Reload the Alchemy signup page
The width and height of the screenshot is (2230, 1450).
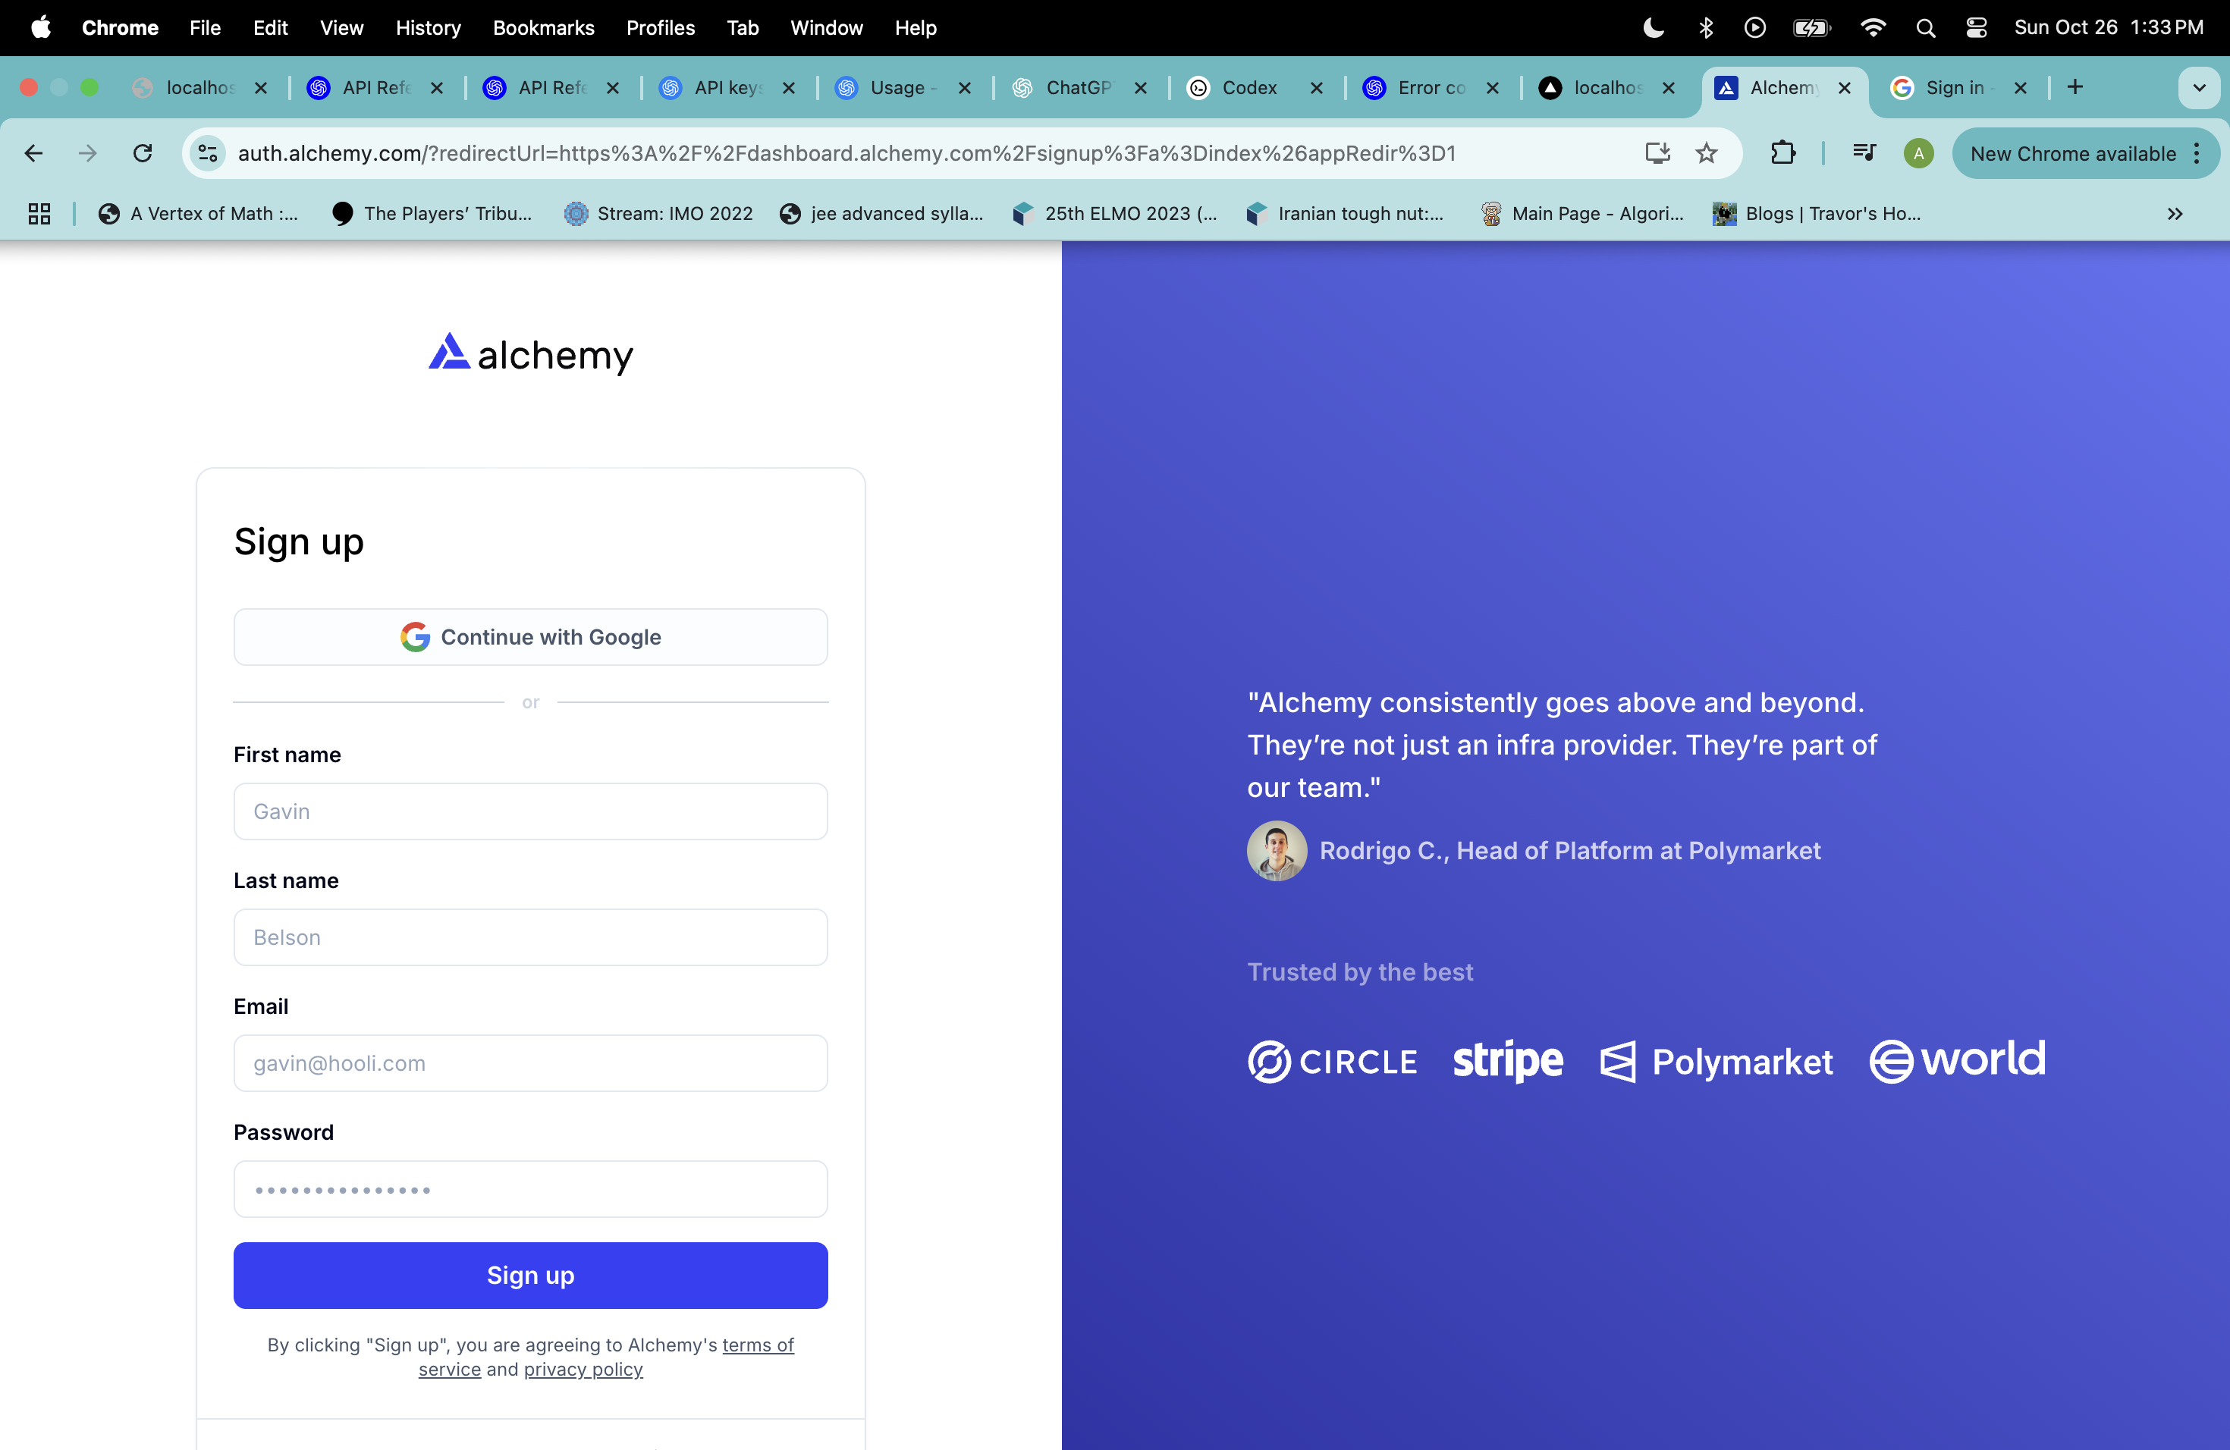tap(143, 152)
